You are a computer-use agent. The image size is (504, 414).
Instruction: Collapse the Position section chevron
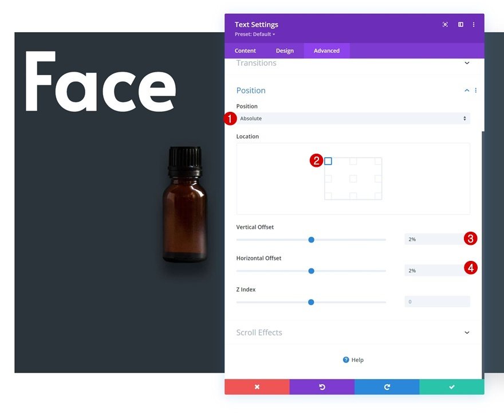tap(467, 91)
